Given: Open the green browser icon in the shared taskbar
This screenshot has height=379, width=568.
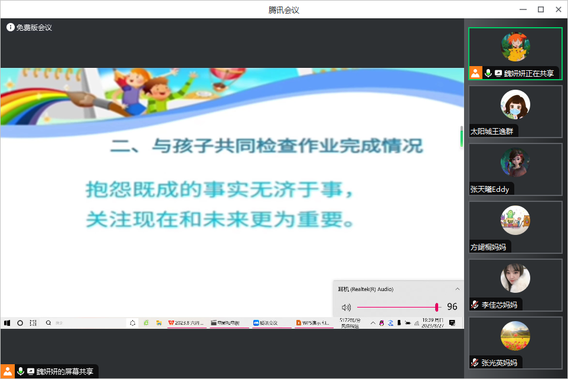Looking at the screenshot, I should tap(146, 322).
